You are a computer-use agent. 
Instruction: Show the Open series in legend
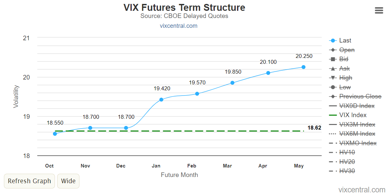tap(347, 50)
